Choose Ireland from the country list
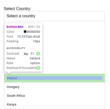This screenshot has height=109, width=110. click(x=54, y=78)
